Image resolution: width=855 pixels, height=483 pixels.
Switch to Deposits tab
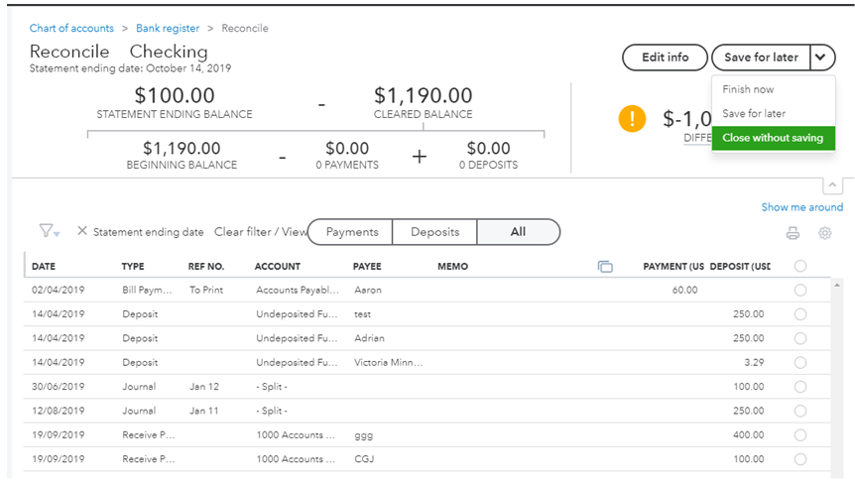coord(434,232)
